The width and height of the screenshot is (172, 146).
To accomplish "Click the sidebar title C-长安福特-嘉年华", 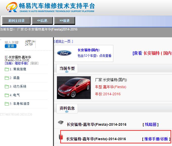I will pos(18,59).
